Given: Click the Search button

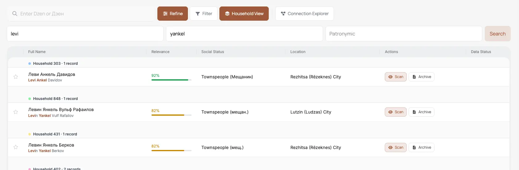Looking at the screenshot, I should [x=497, y=34].
